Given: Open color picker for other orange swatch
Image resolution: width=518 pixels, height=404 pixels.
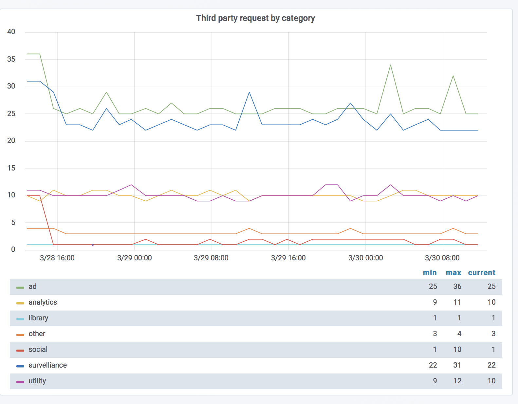Looking at the screenshot, I should 20,335.
